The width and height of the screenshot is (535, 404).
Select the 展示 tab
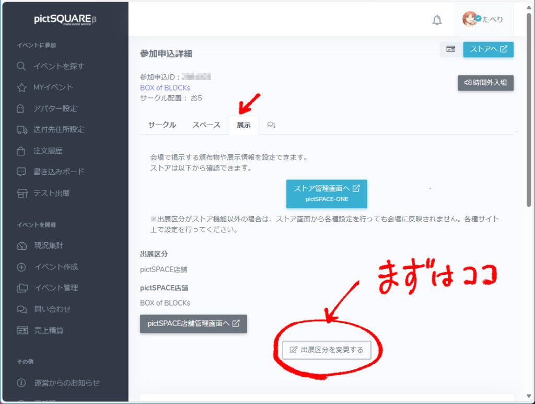[243, 125]
